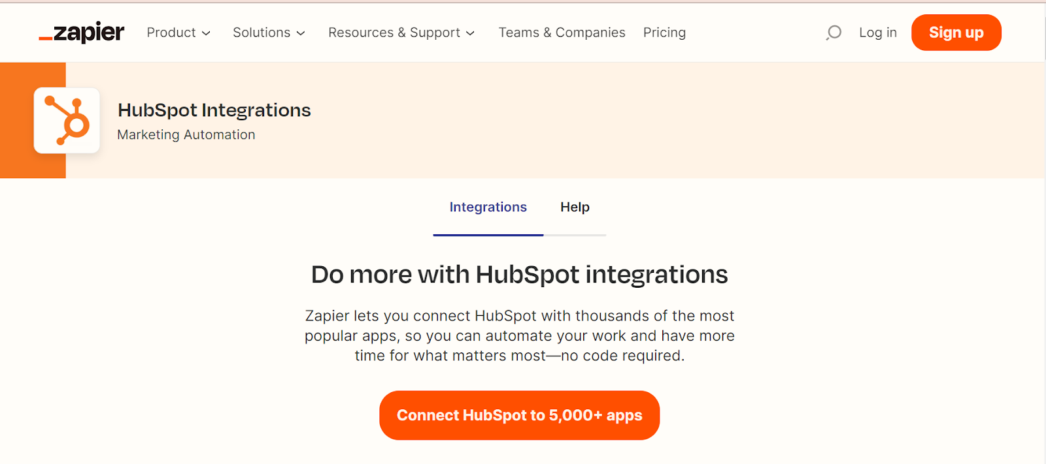The image size is (1046, 464).
Task: Expand the Solutions menu
Action: click(269, 33)
